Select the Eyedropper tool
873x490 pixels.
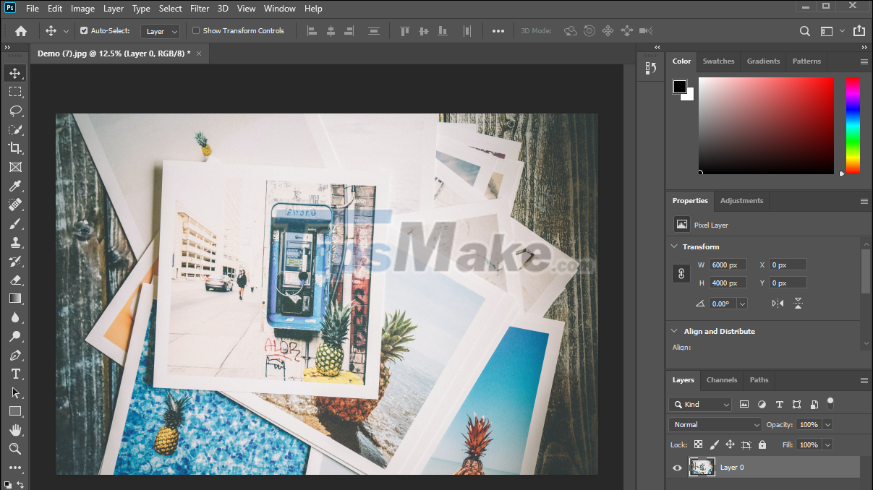coord(15,186)
